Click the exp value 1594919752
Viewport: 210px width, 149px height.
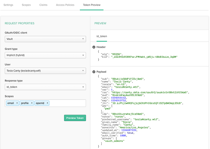[x=118, y=101]
